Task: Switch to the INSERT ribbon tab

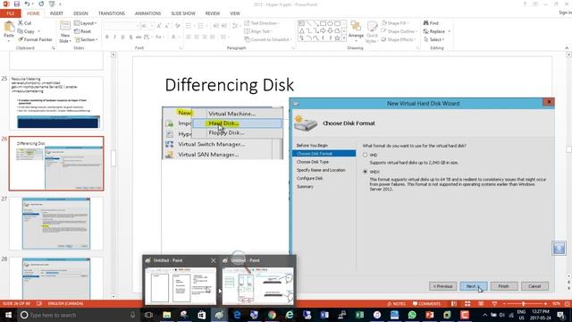Action: click(56, 13)
